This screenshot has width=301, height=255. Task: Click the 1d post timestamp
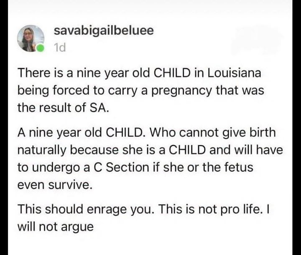click(60, 48)
